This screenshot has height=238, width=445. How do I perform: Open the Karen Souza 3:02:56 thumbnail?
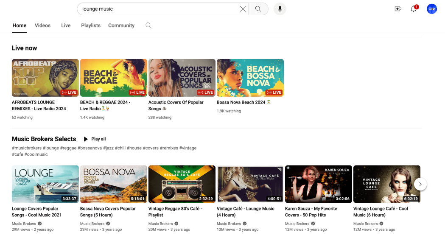(x=319, y=184)
